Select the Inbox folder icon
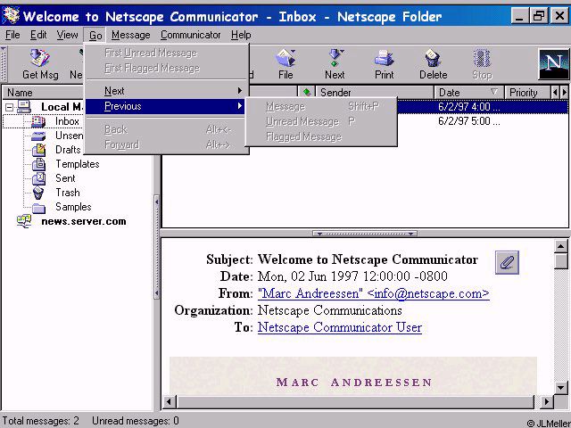Image resolution: width=571 pixels, height=428 pixels. [x=37, y=121]
